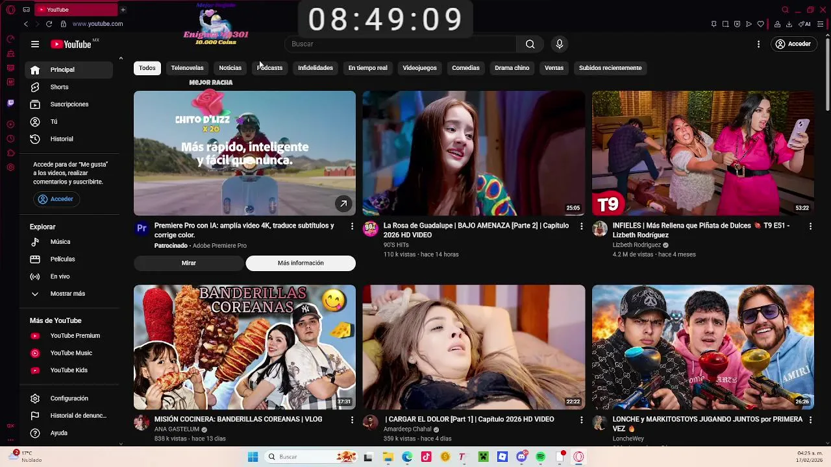Click the snapshot icon in browser toolbar

[725, 24]
